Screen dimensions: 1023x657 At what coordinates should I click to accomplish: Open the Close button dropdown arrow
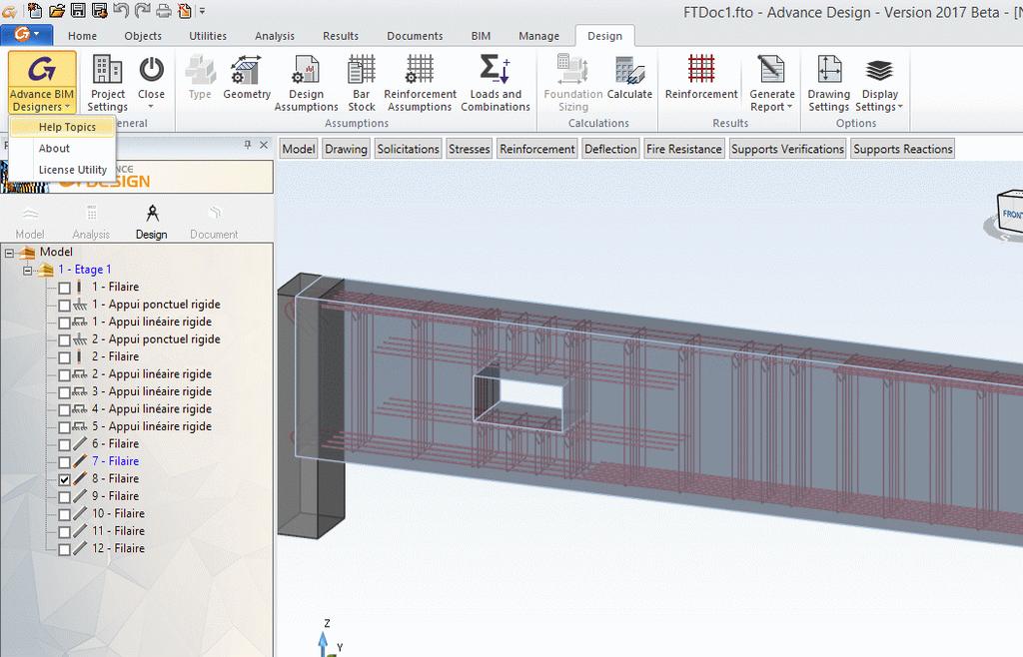151,106
